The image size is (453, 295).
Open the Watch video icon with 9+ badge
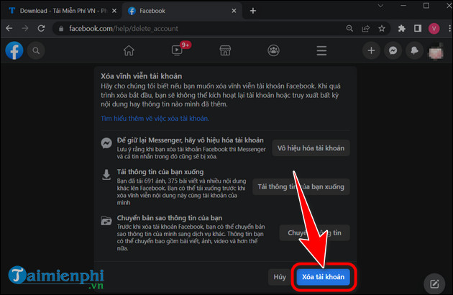click(x=177, y=50)
